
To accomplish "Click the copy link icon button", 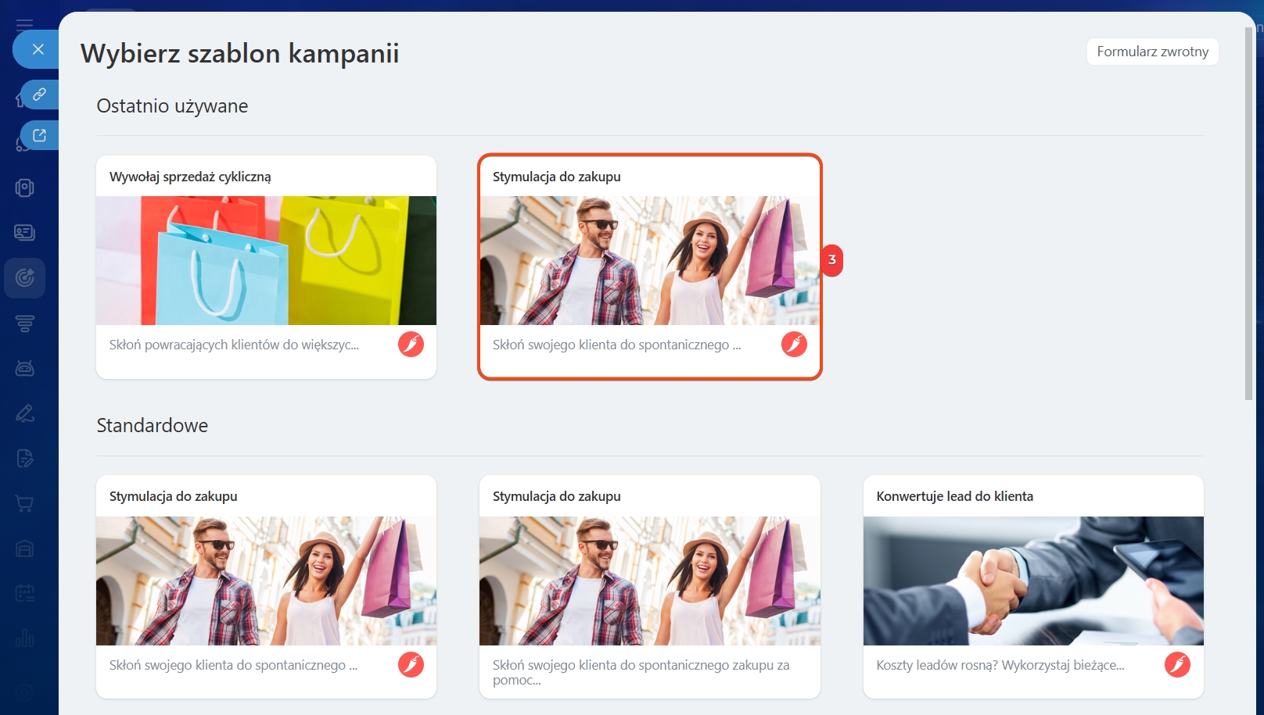I will tap(39, 95).
